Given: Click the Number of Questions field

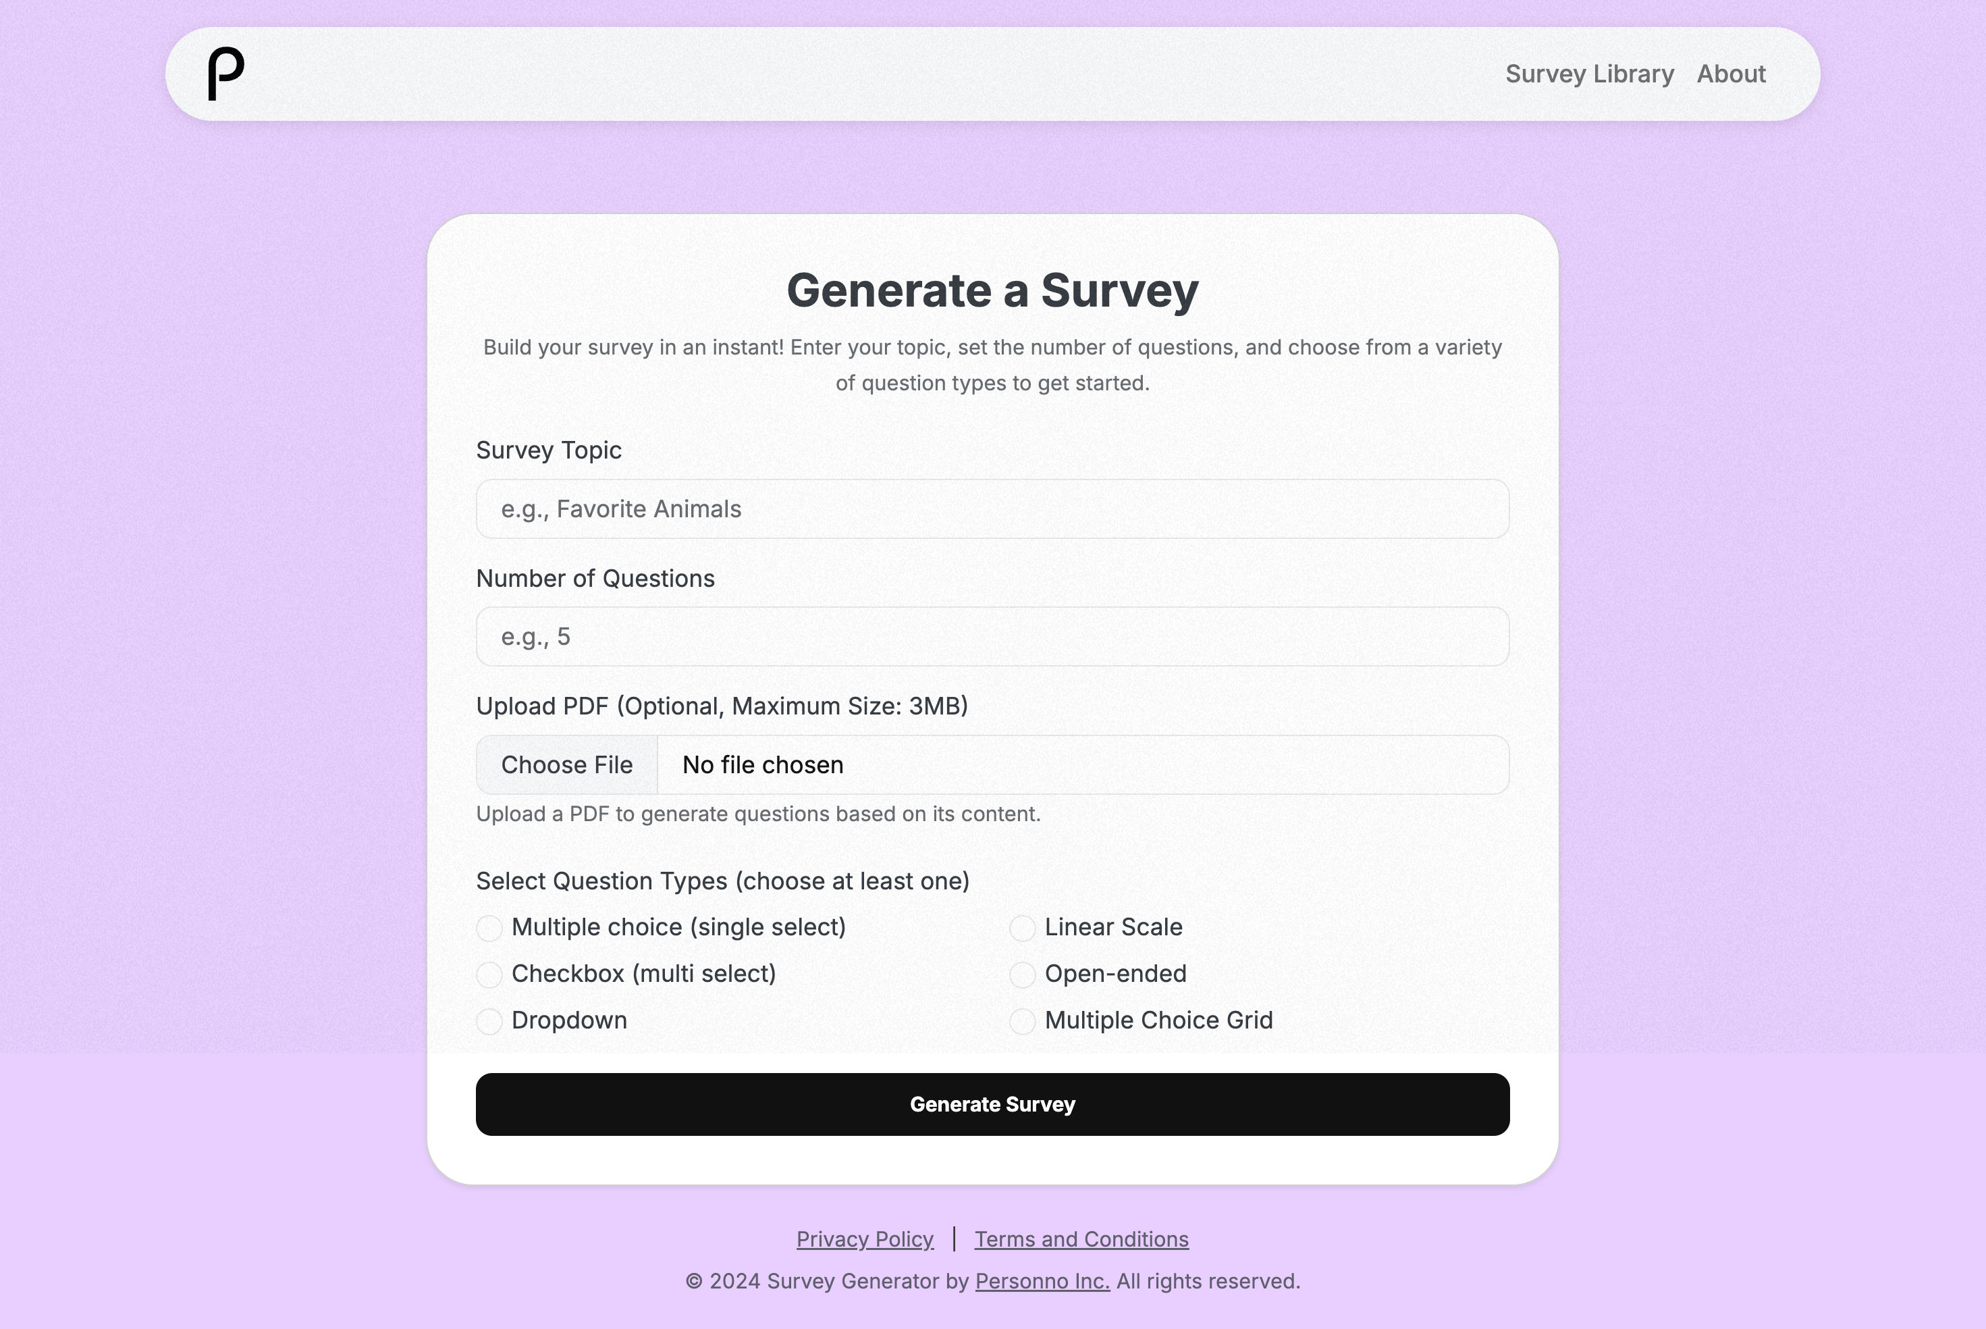Looking at the screenshot, I should click(992, 637).
